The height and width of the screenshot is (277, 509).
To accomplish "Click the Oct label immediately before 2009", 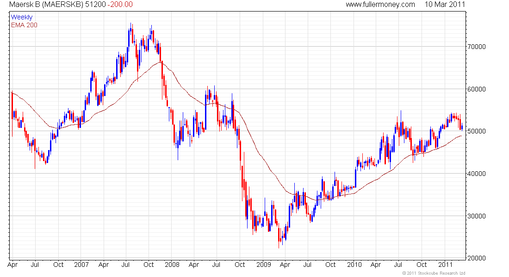I will (240, 265).
